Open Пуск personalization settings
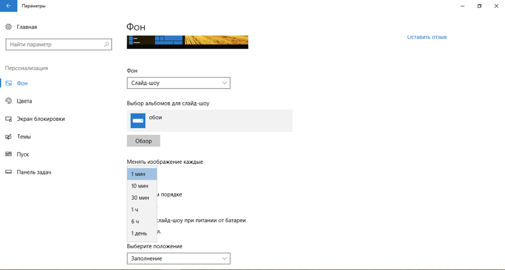 [x=23, y=154]
